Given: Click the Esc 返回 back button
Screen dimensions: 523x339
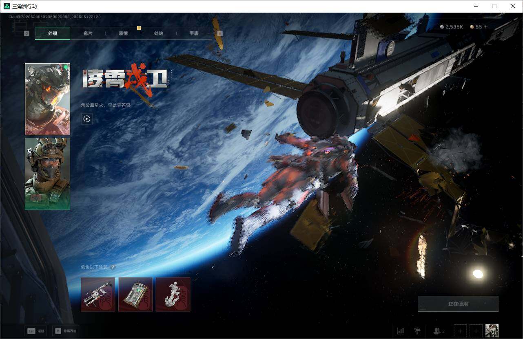Looking at the screenshot, I should 35,331.
